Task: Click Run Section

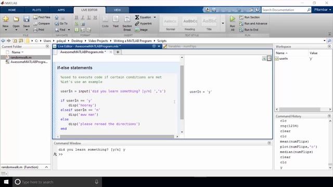Action: click(x=249, y=17)
